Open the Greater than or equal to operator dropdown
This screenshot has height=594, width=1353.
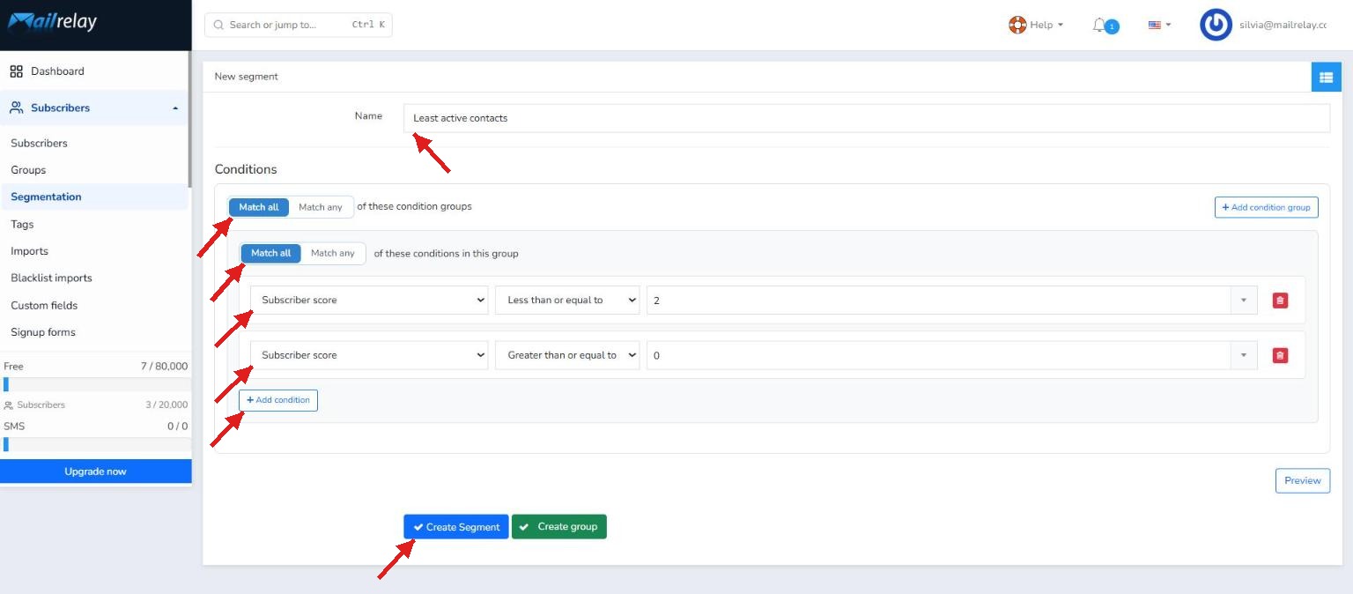pyautogui.click(x=567, y=355)
